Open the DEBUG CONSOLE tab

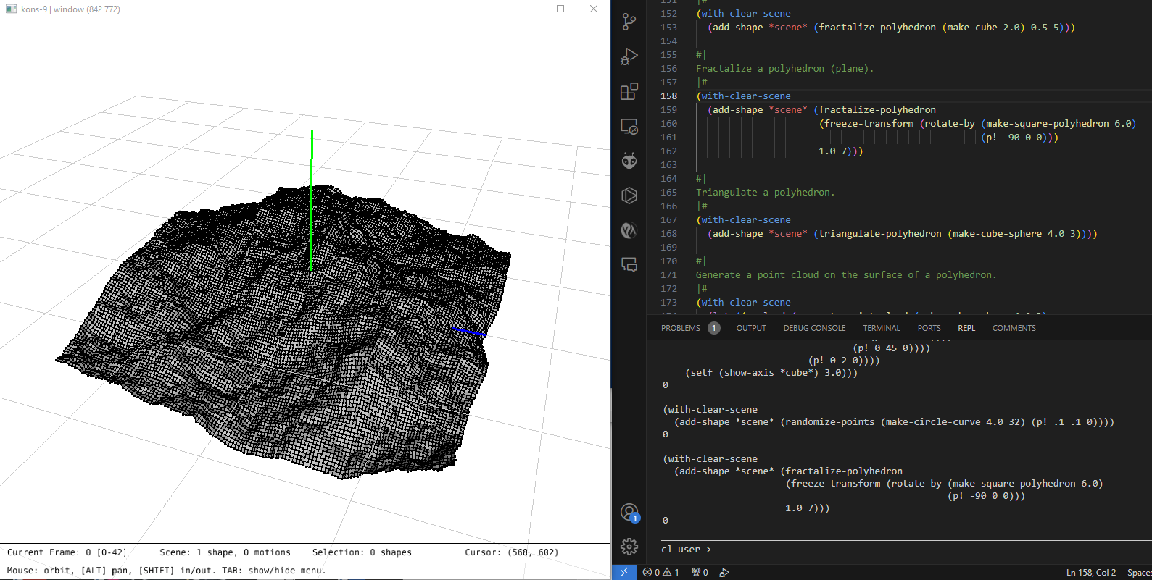pyautogui.click(x=814, y=328)
